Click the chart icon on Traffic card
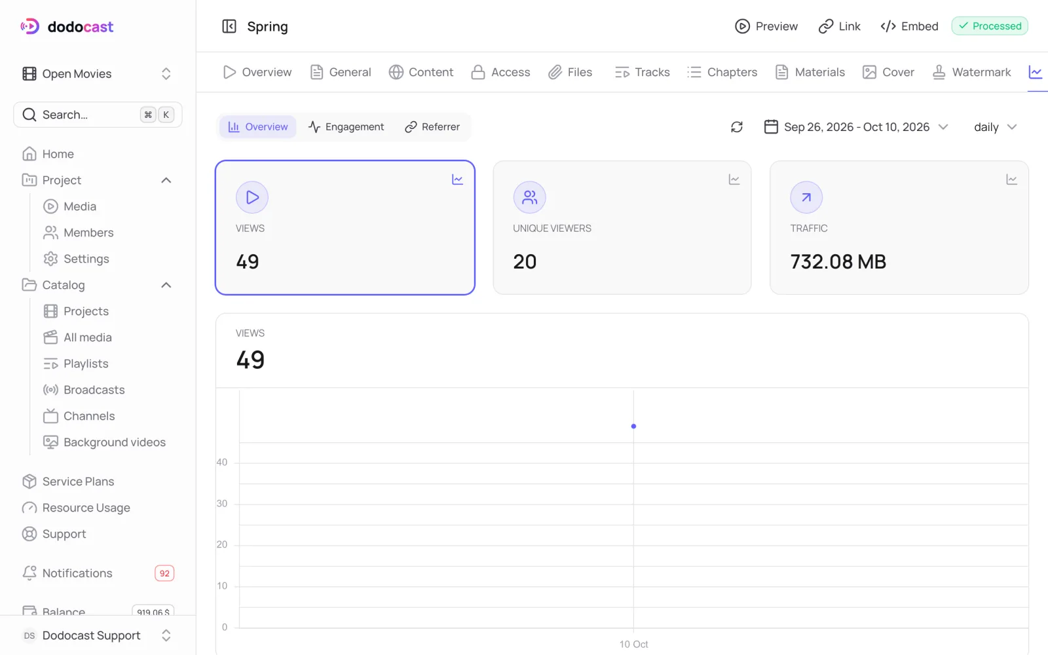 click(x=1012, y=179)
